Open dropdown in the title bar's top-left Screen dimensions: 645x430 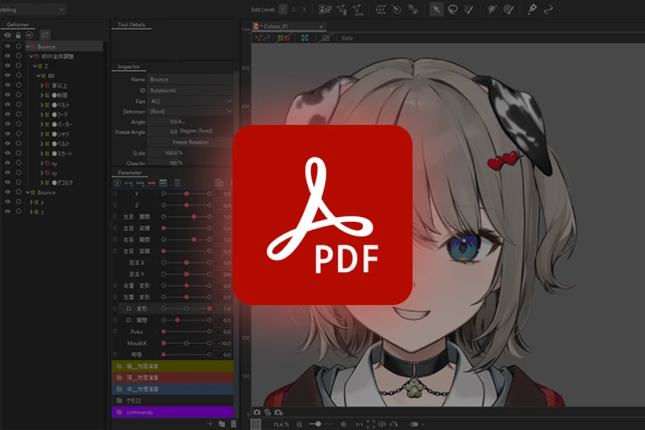[x=33, y=9]
